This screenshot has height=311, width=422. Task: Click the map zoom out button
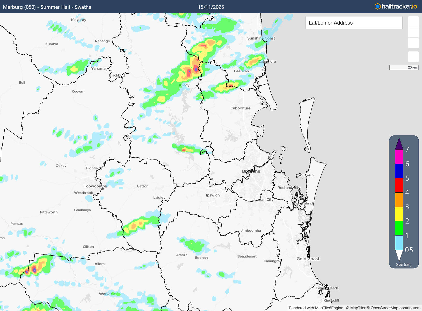coord(413,32)
